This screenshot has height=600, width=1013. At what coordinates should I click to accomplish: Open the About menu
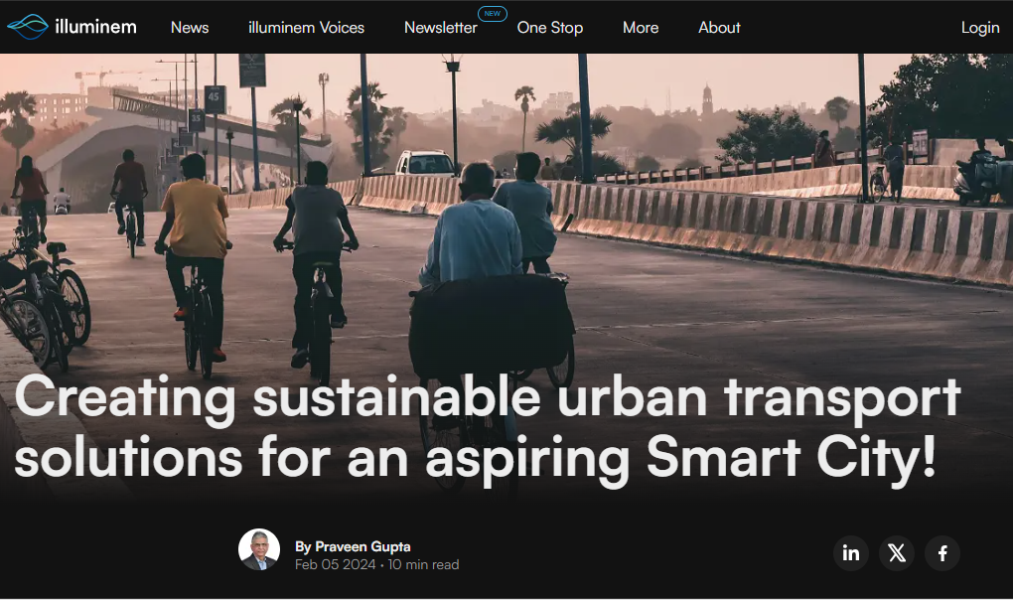coord(719,28)
